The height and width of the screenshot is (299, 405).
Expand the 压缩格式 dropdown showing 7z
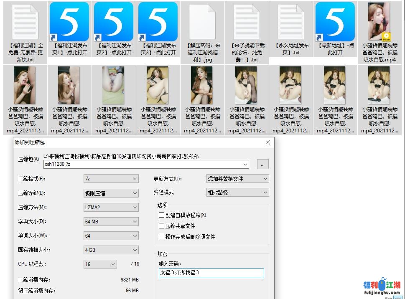(111, 179)
